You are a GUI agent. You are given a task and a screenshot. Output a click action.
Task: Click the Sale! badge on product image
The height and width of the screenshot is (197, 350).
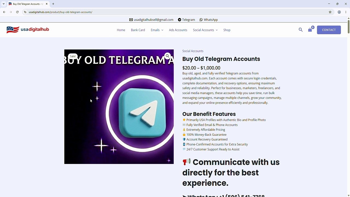tap(73, 56)
